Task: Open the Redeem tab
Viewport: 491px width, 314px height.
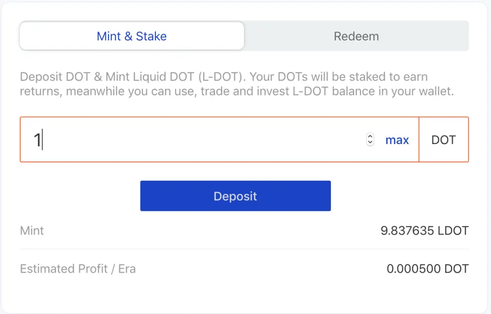Action: (x=356, y=36)
